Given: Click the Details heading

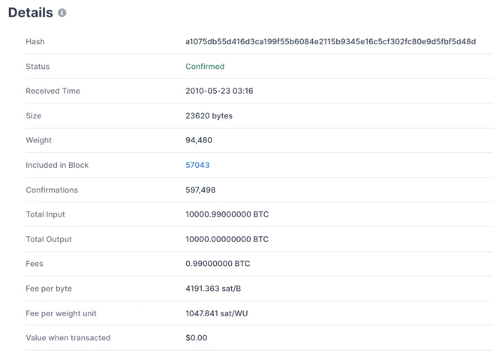Looking at the screenshot, I should point(31,13).
